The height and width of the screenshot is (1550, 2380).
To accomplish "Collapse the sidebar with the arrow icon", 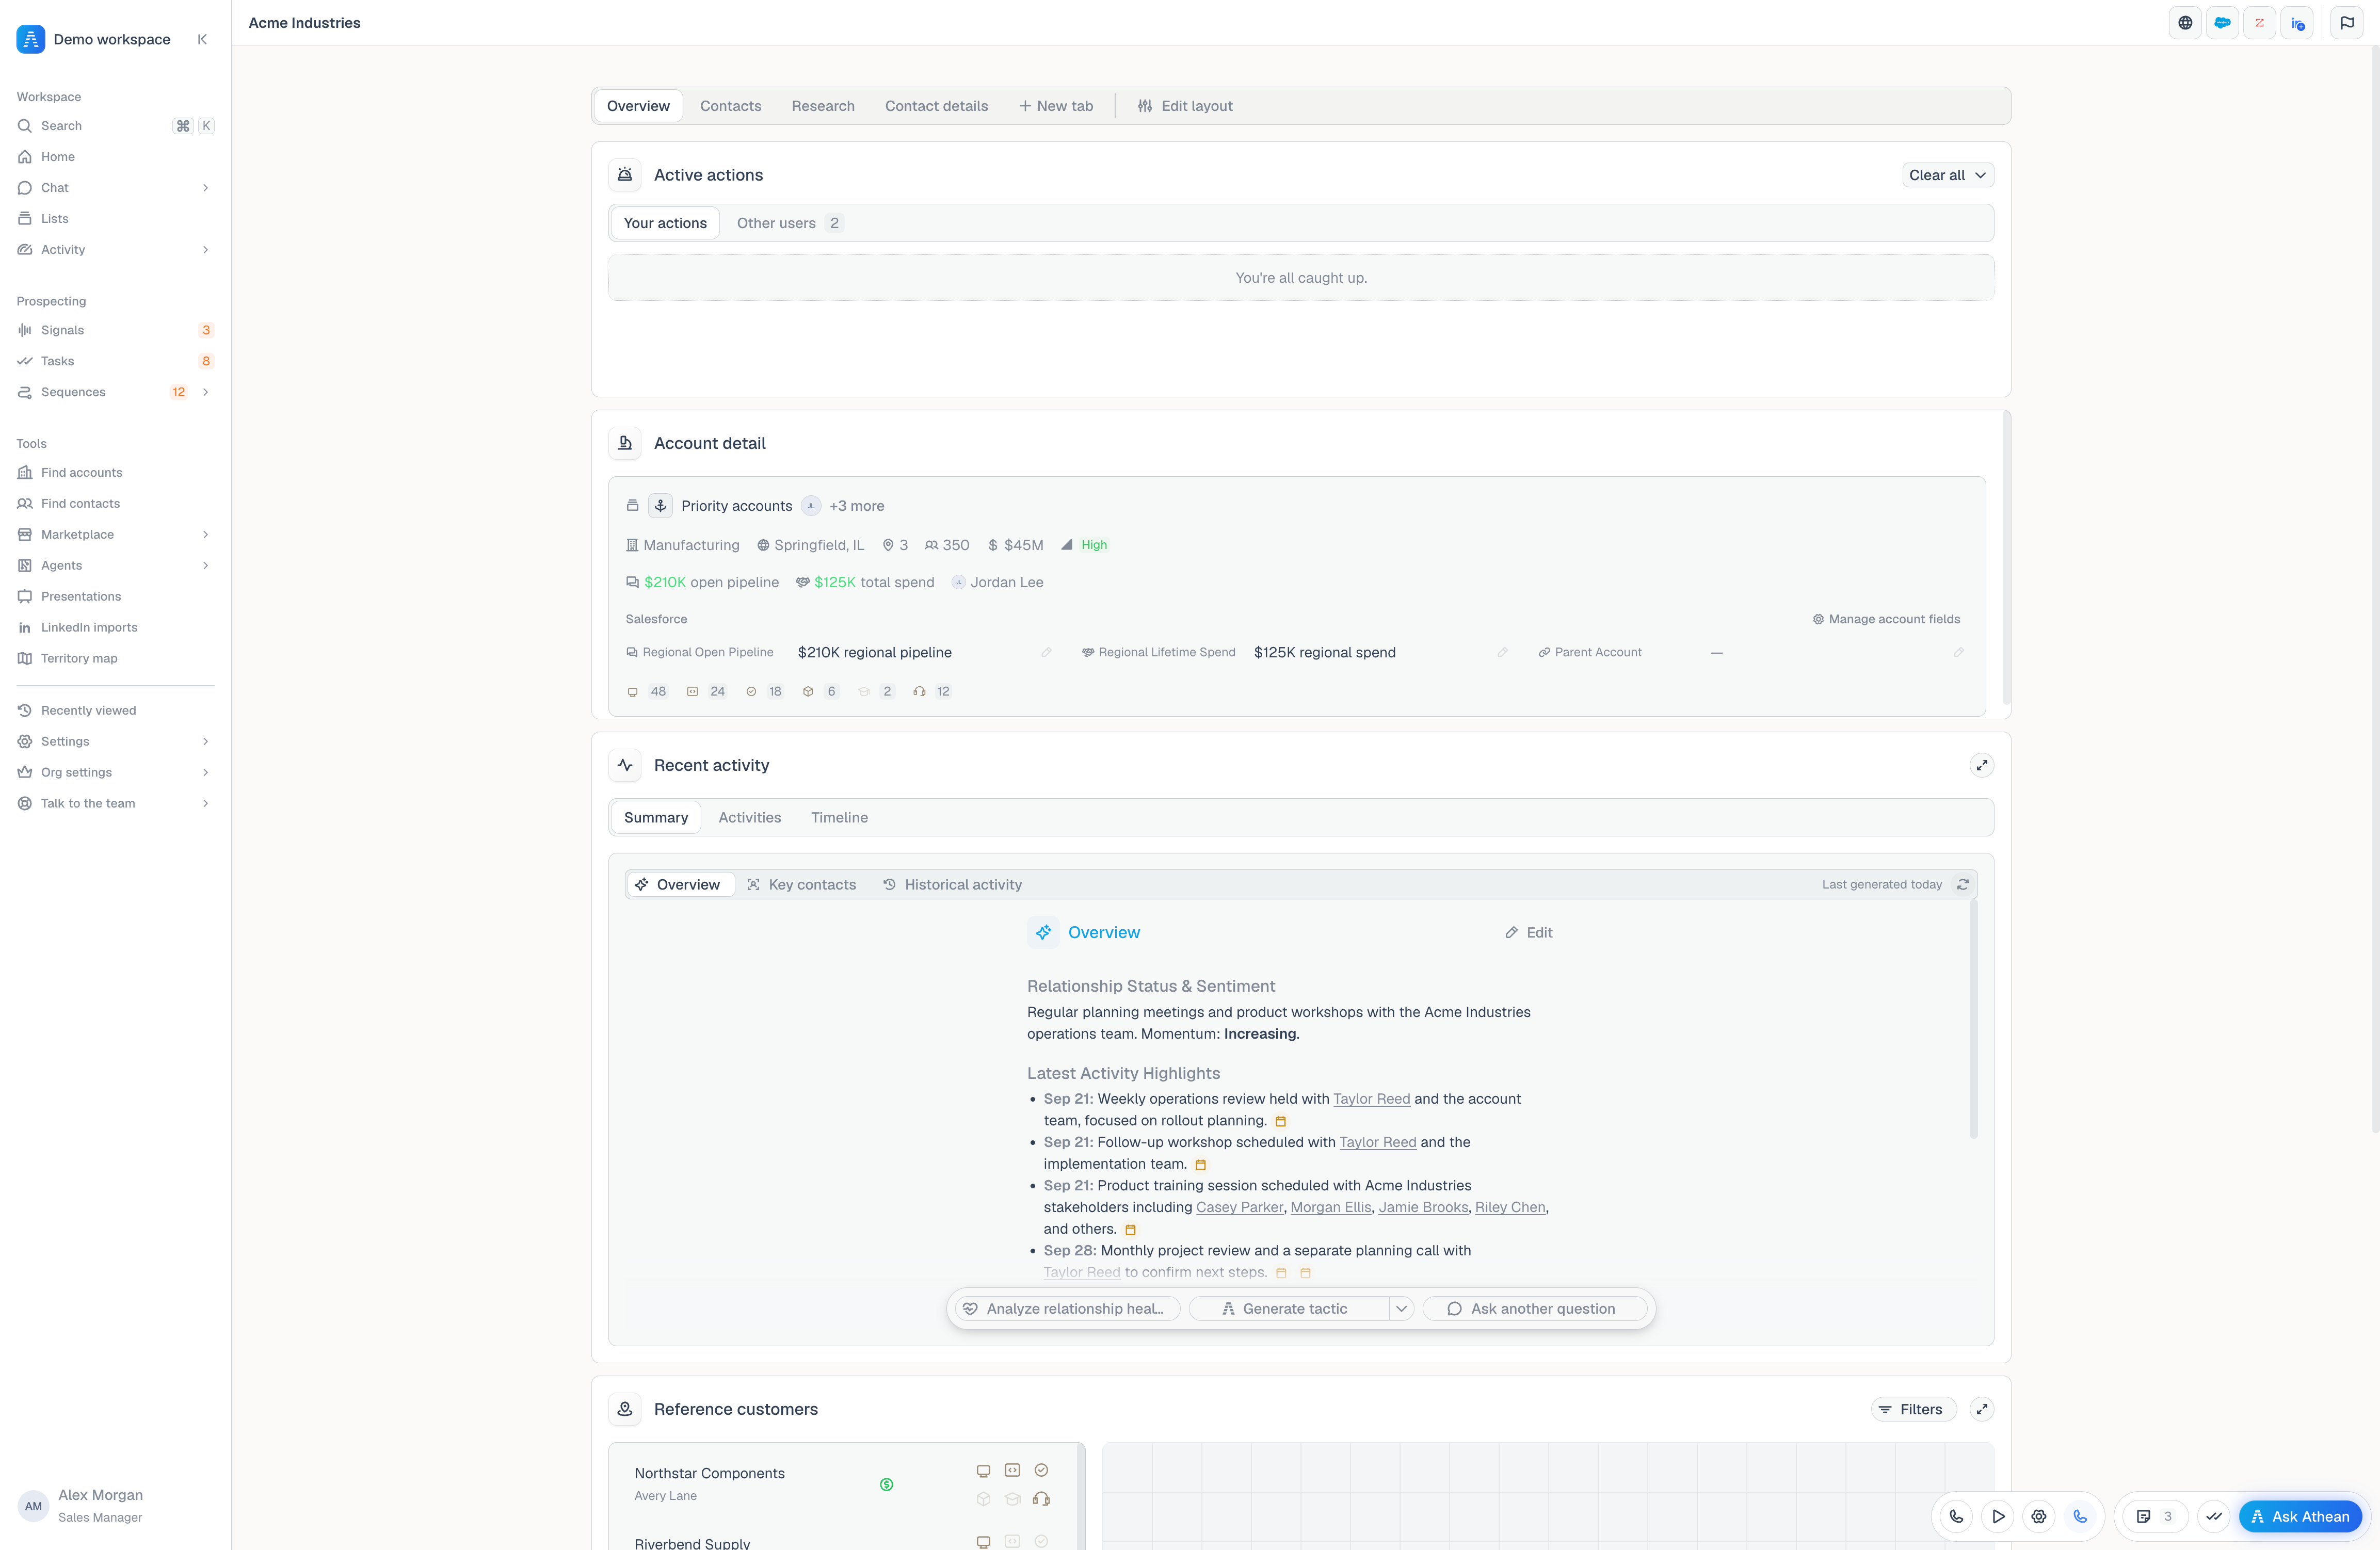I will (x=202, y=39).
